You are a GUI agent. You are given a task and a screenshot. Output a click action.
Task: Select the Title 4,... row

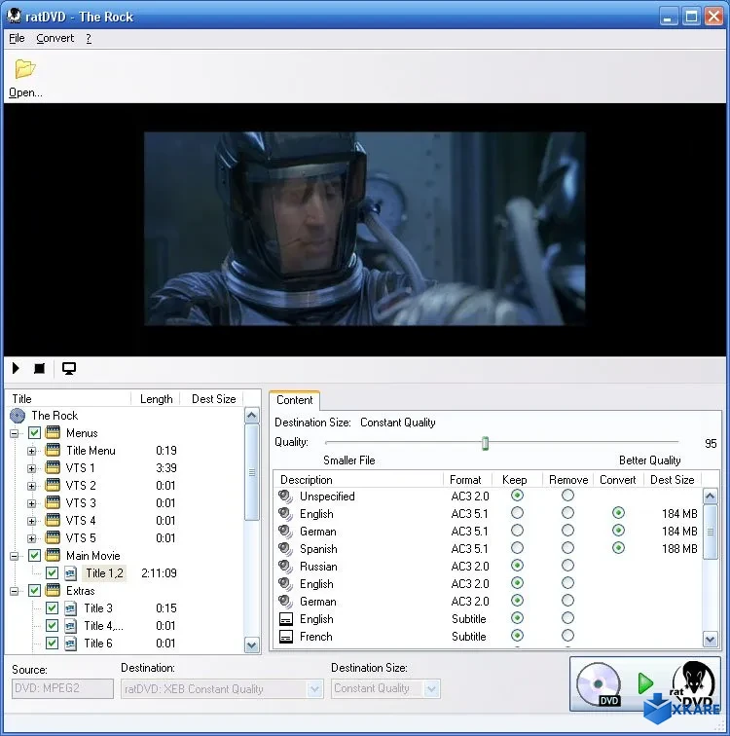[x=104, y=626]
